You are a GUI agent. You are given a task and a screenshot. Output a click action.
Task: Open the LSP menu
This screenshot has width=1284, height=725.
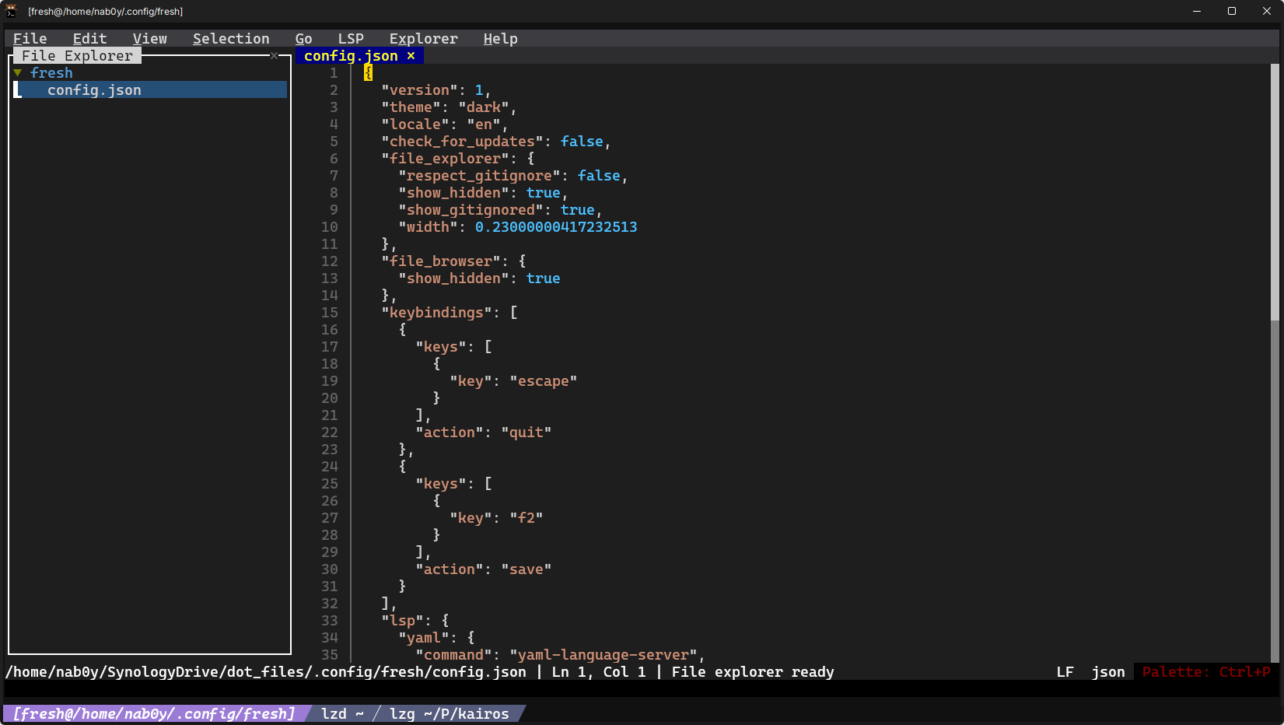[x=351, y=39]
